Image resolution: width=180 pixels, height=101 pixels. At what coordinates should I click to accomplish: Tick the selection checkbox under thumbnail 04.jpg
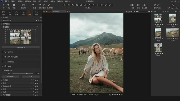click(x=168, y=24)
